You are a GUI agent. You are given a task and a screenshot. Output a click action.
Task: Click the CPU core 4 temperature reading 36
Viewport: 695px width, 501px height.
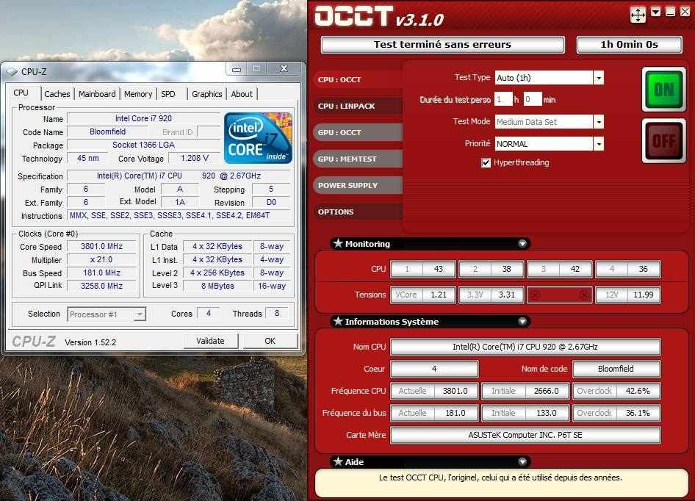point(643,269)
